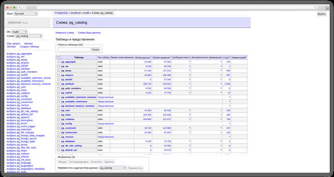The height and width of the screenshot is (177, 334).
Task: Click the Очистить button
Action: point(96,162)
